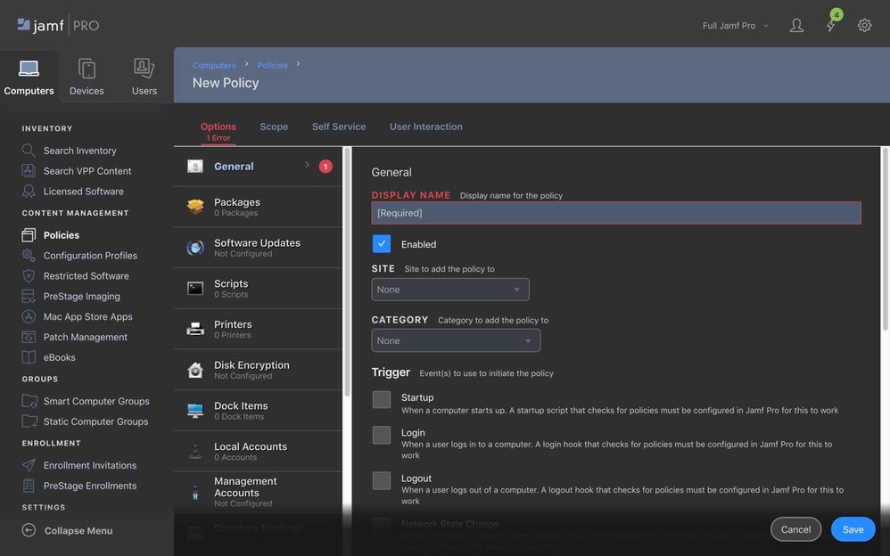Check the Logout trigger checkbox
This screenshot has width=890, height=556.
tap(382, 480)
